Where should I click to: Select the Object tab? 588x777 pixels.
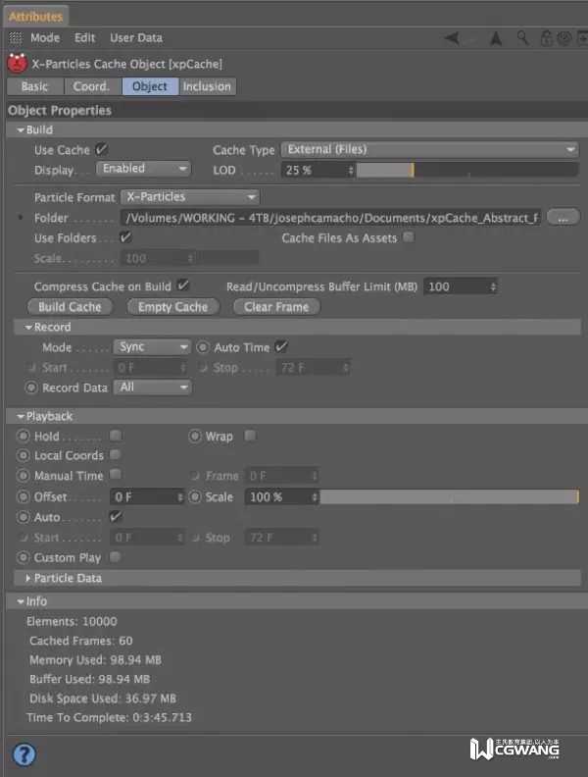(150, 86)
